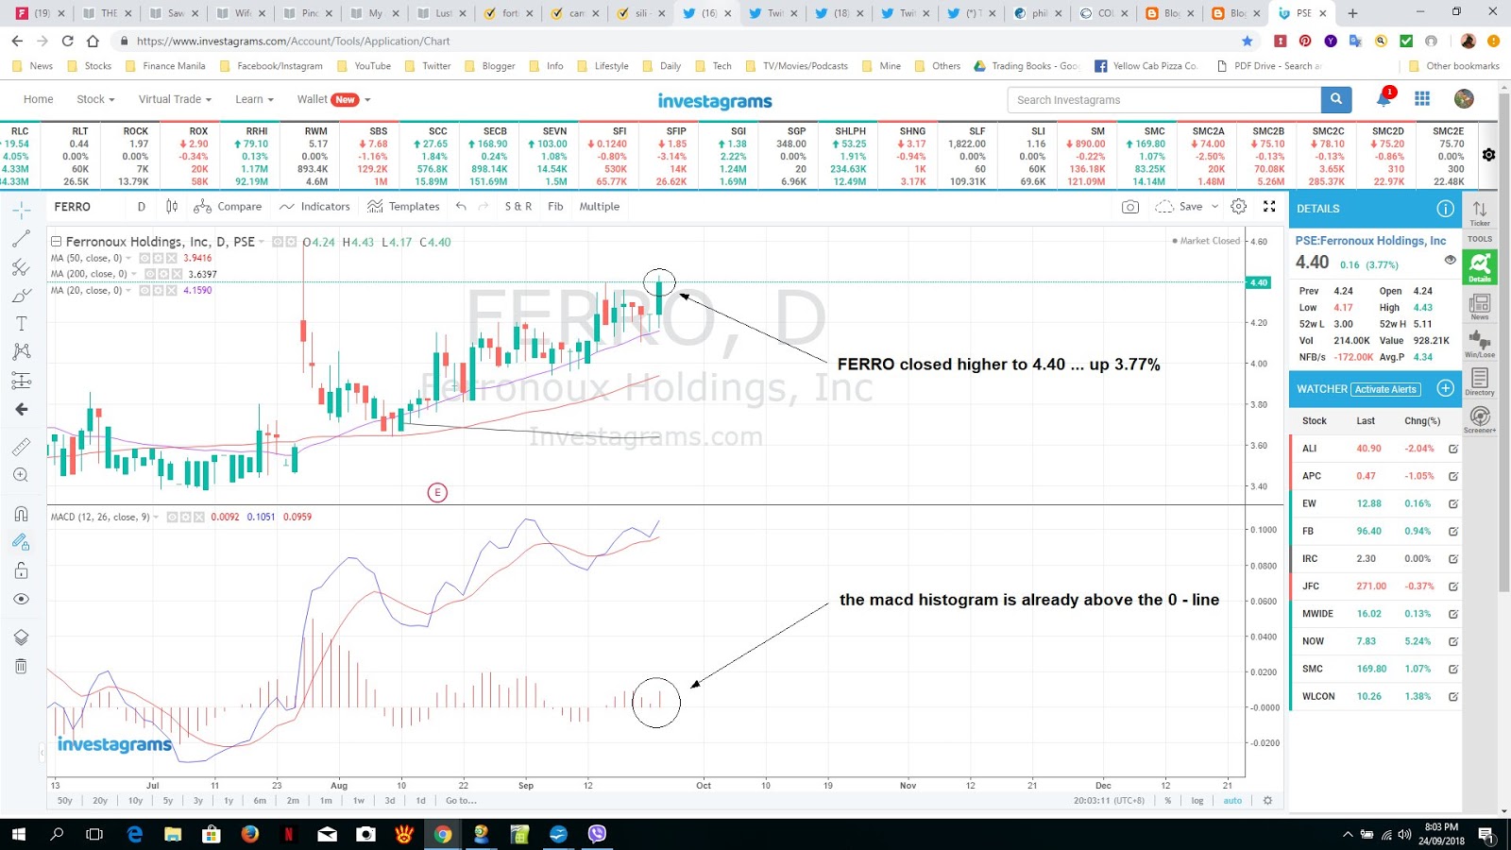1511x850 pixels.
Task: Click Activate Alerts button
Action: click(x=1385, y=389)
